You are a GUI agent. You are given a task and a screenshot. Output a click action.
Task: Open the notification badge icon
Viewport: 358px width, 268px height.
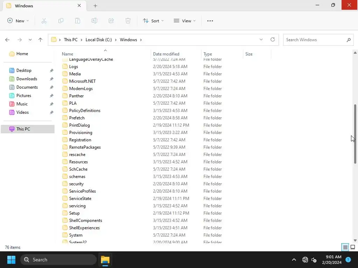[348, 259]
